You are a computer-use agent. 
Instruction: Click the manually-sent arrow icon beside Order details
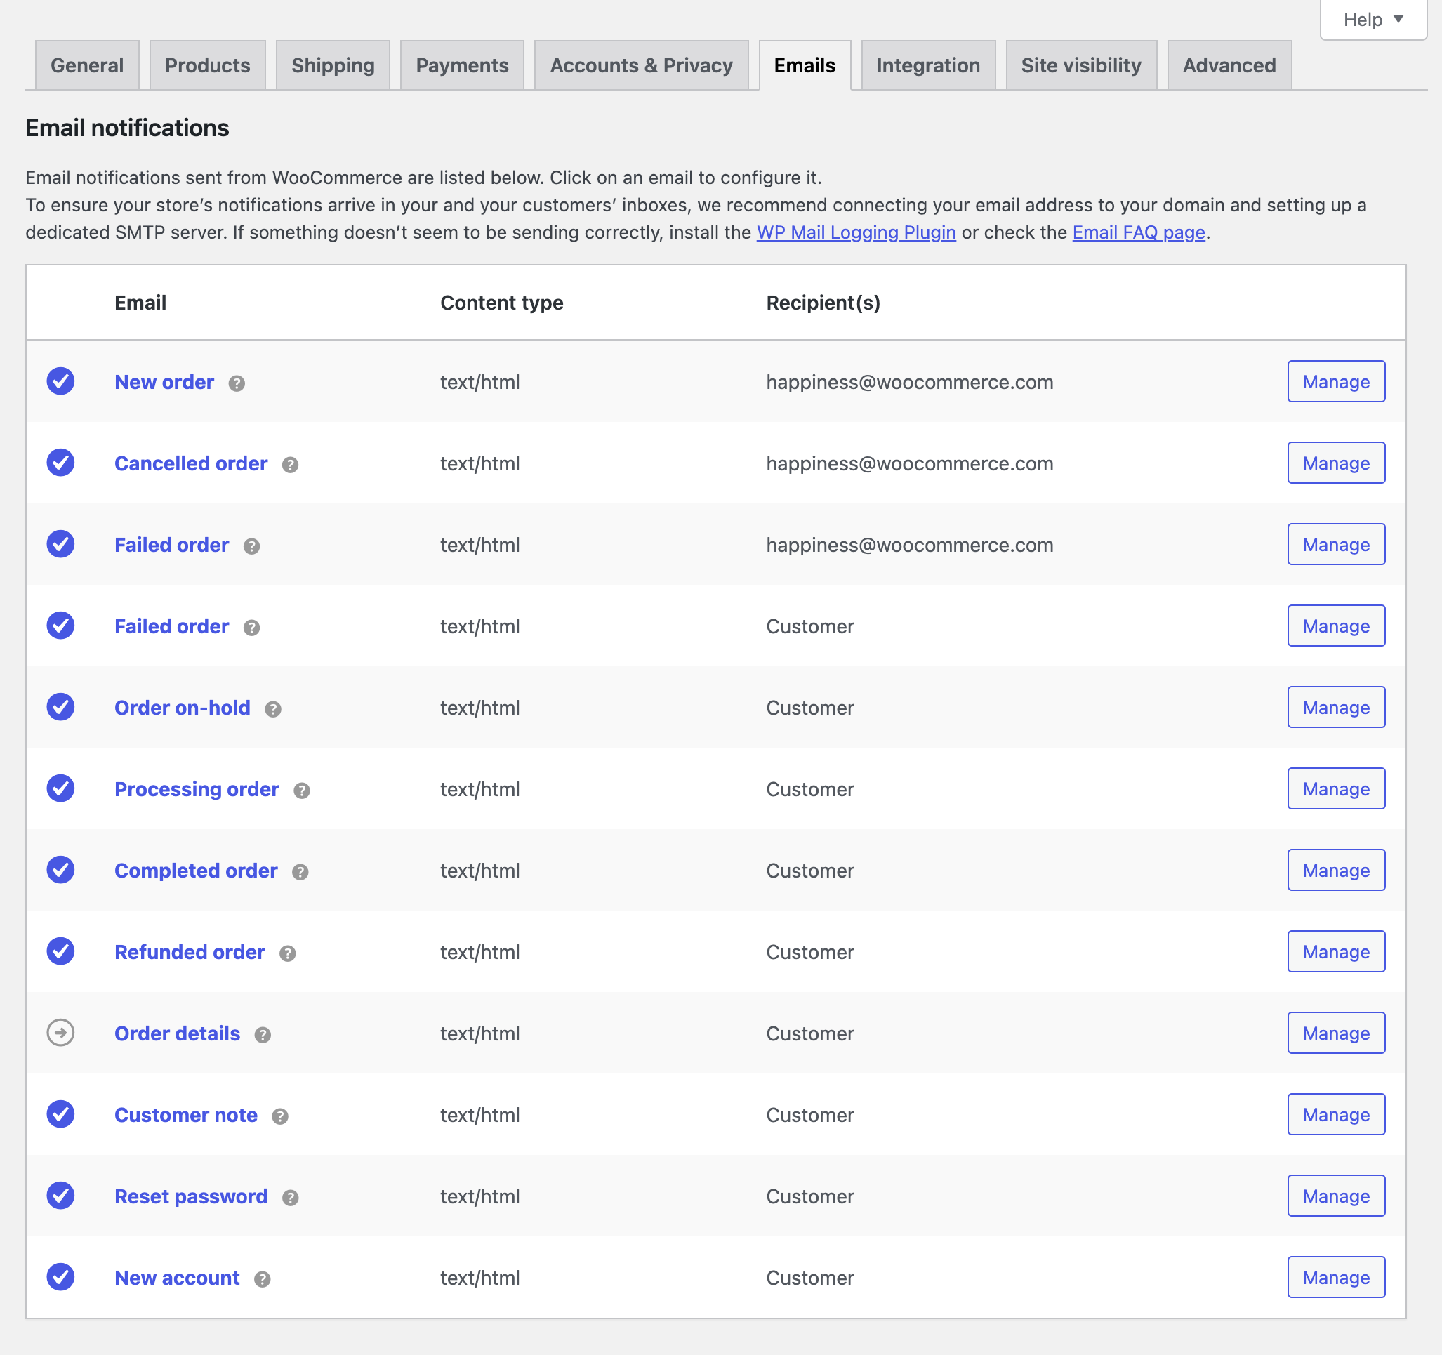click(61, 1033)
